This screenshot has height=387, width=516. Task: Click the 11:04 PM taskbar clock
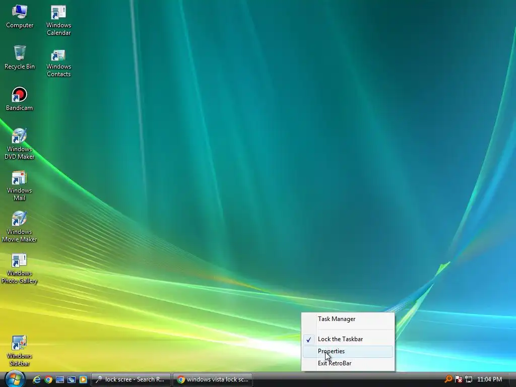point(489,379)
